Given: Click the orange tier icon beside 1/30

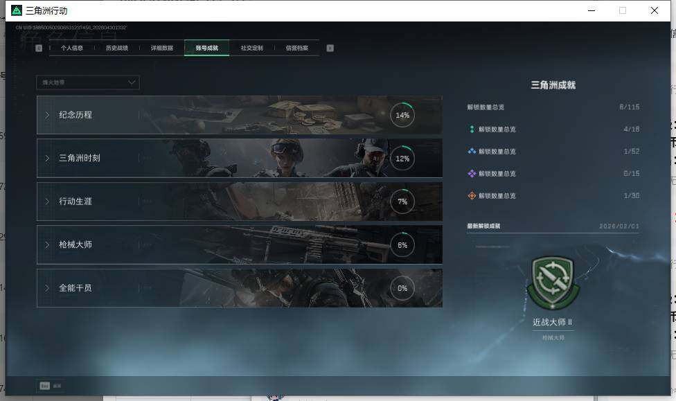Looking at the screenshot, I should coord(472,196).
